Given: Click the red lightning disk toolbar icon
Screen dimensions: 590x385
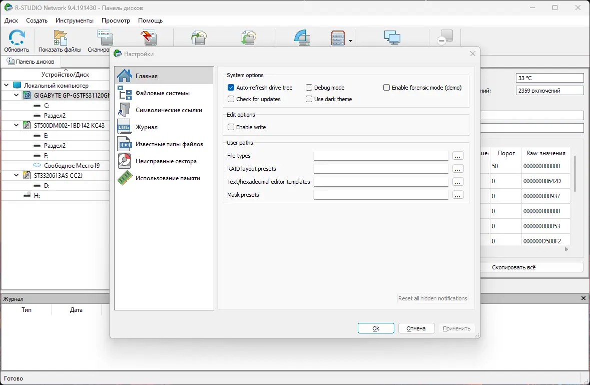Looking at the screenshot, I should pyautogui.click(x=149, y=38).
